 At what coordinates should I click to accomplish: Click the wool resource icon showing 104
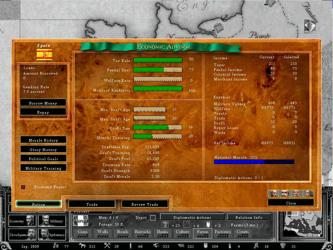[206, 246]
